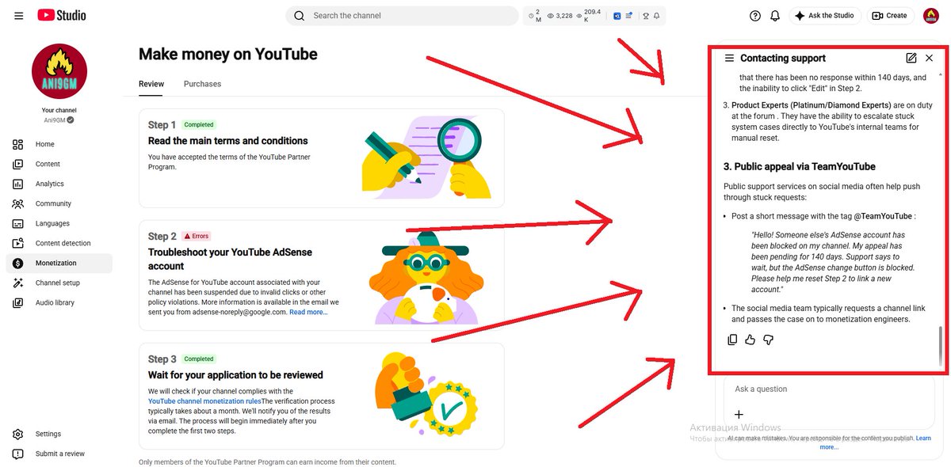Screen dimensions: 951x467
Task: Click the Home dashboard icon
Action: [18, 144]
